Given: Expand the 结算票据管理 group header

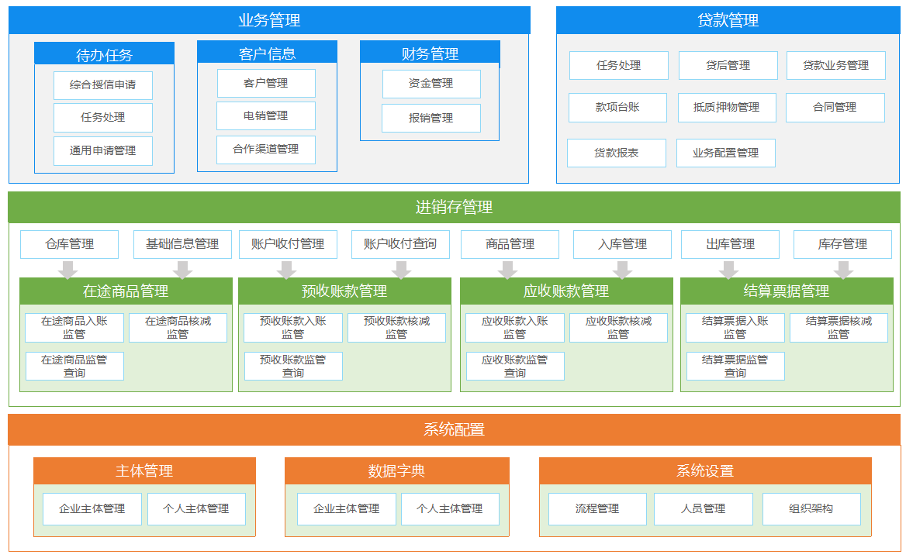Looking at the screenshot, I should 787,291.
